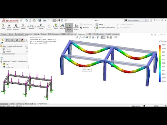Switch to the Sheet Metal tab

[x=19, y=34]
